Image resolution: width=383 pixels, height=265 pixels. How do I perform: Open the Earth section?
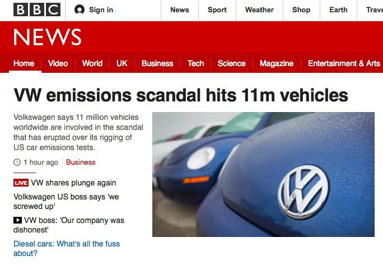tap(338, 10)
